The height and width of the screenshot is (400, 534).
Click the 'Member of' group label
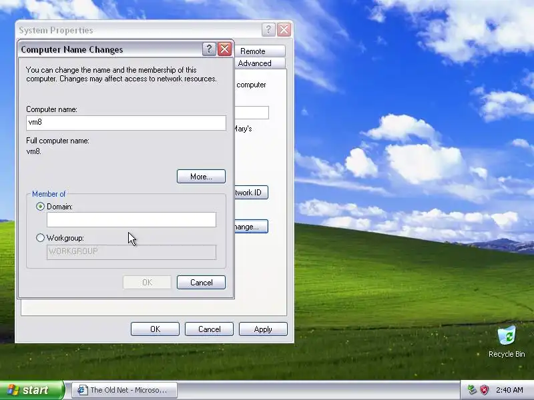coord(49,194)
